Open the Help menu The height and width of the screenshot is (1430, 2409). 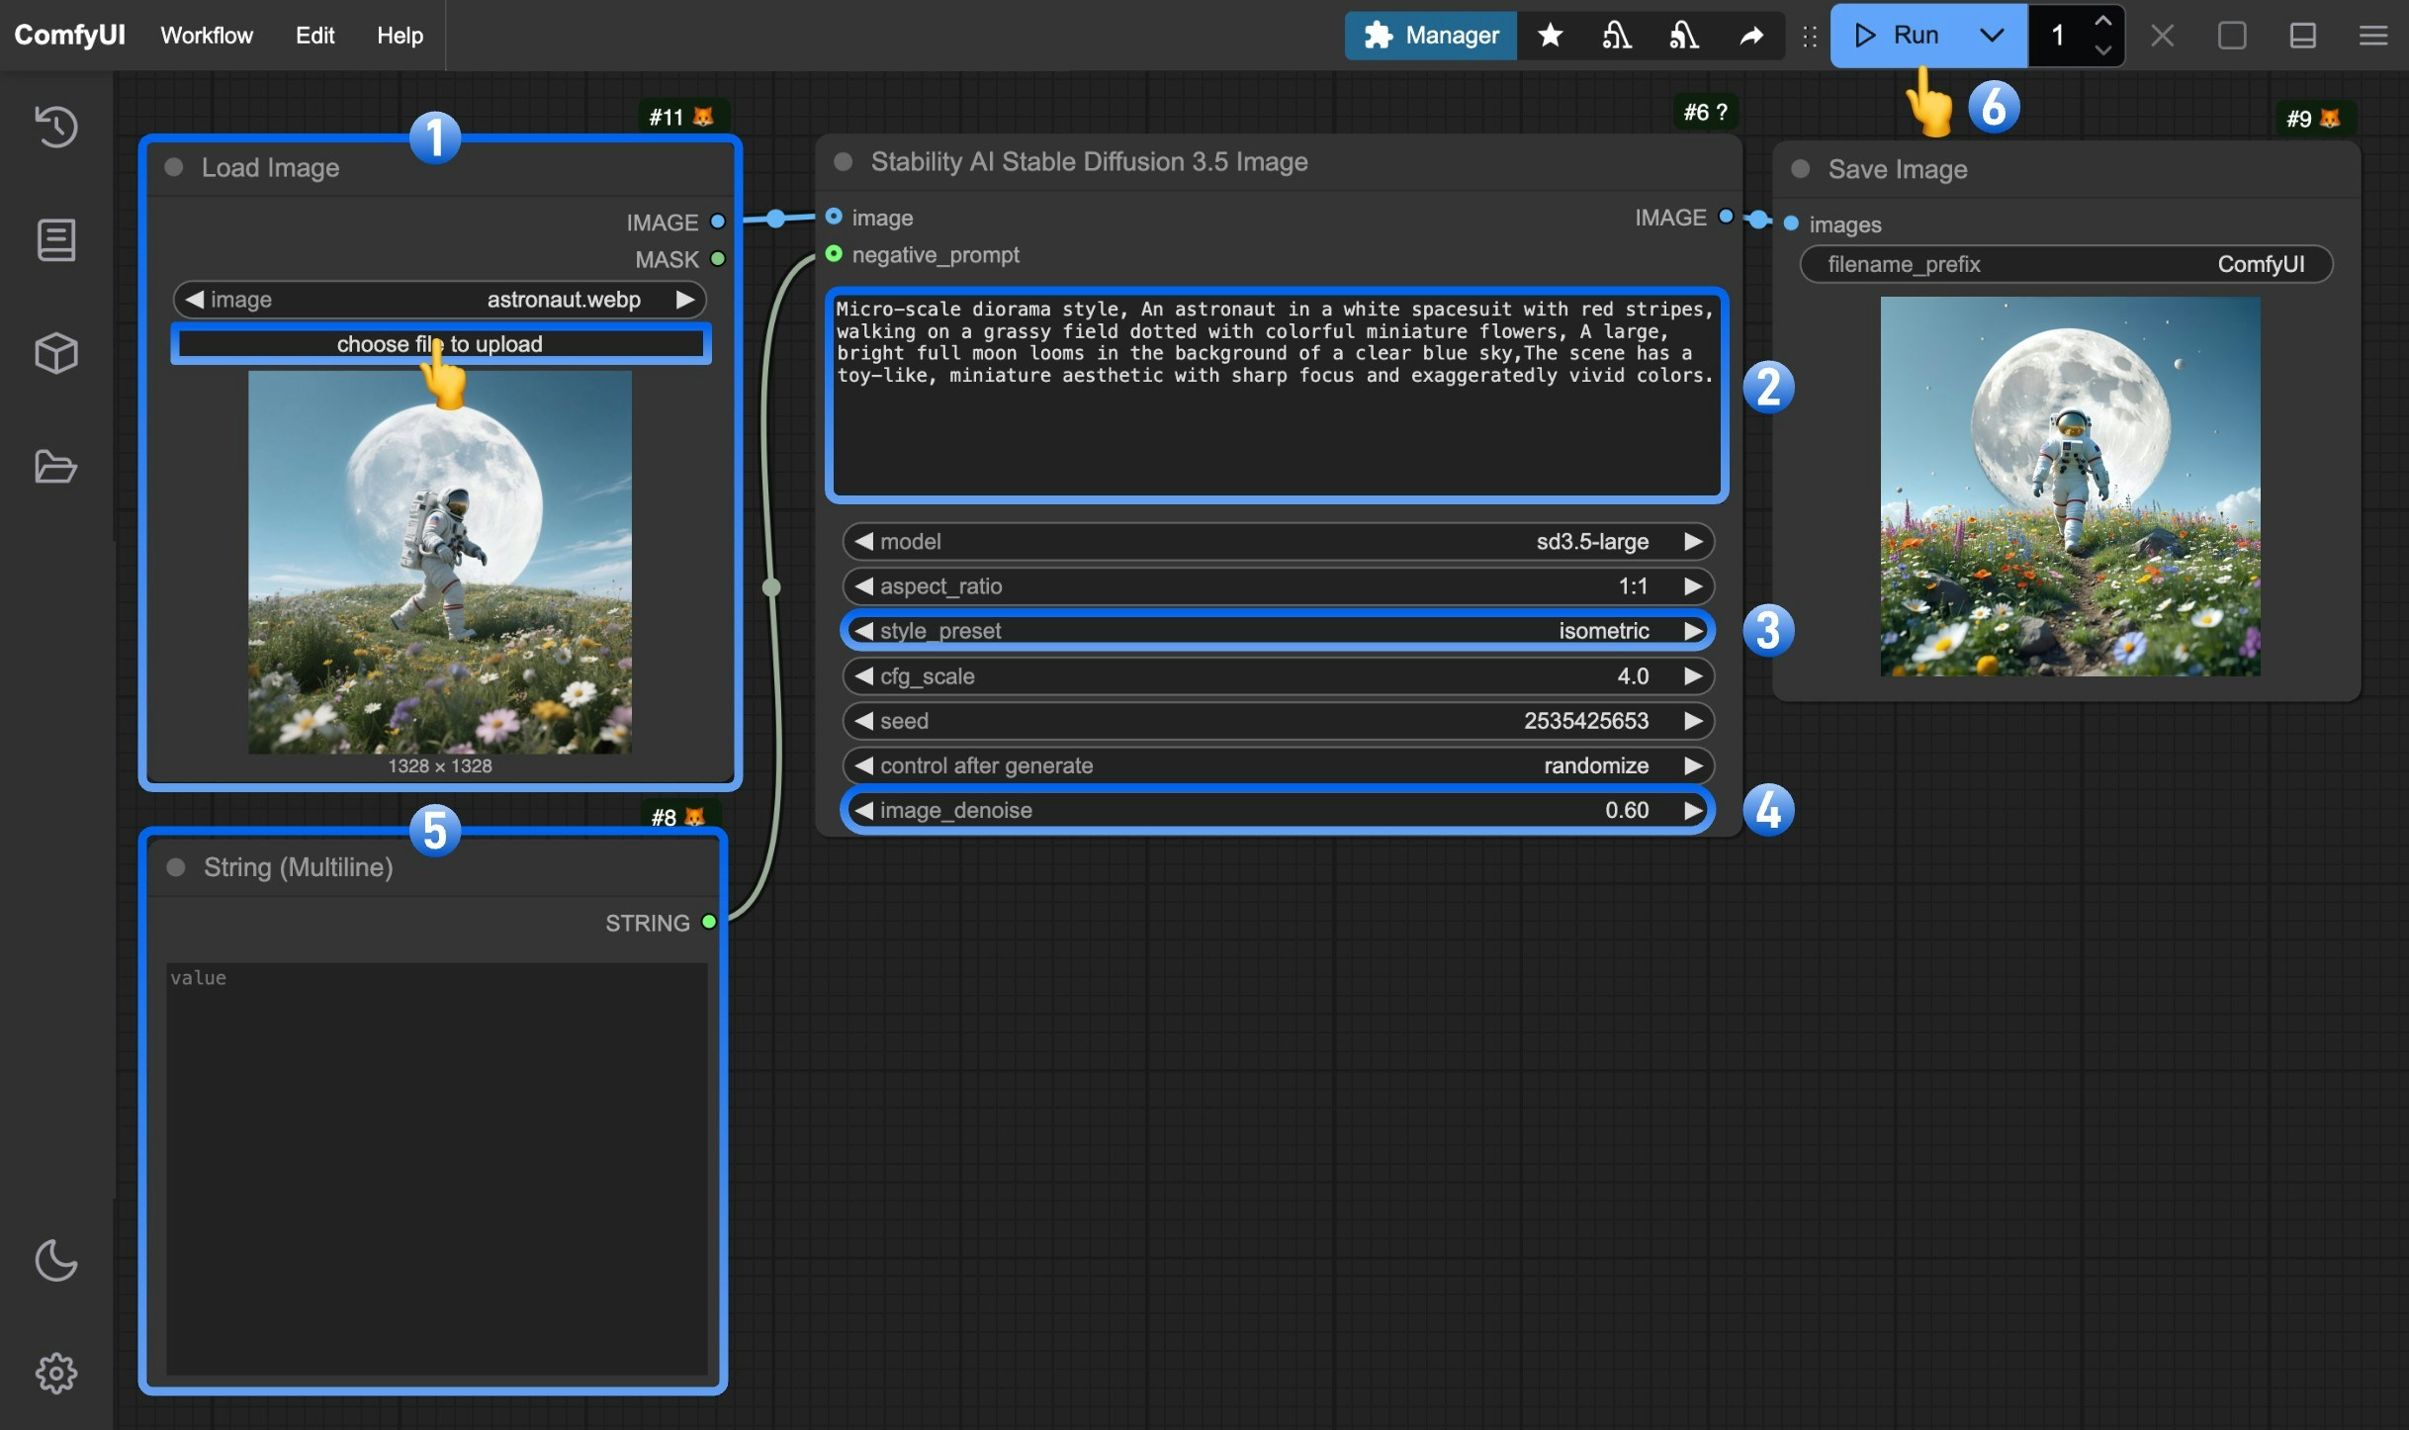coord(400,36)
